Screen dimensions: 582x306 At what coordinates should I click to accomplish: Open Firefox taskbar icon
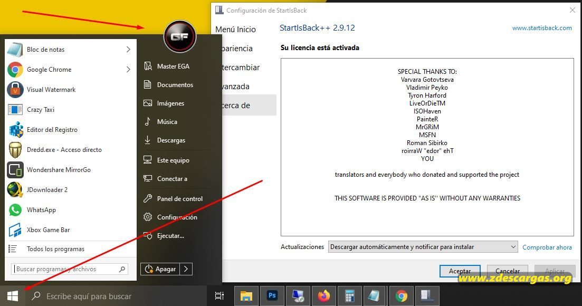click(323, 295)
